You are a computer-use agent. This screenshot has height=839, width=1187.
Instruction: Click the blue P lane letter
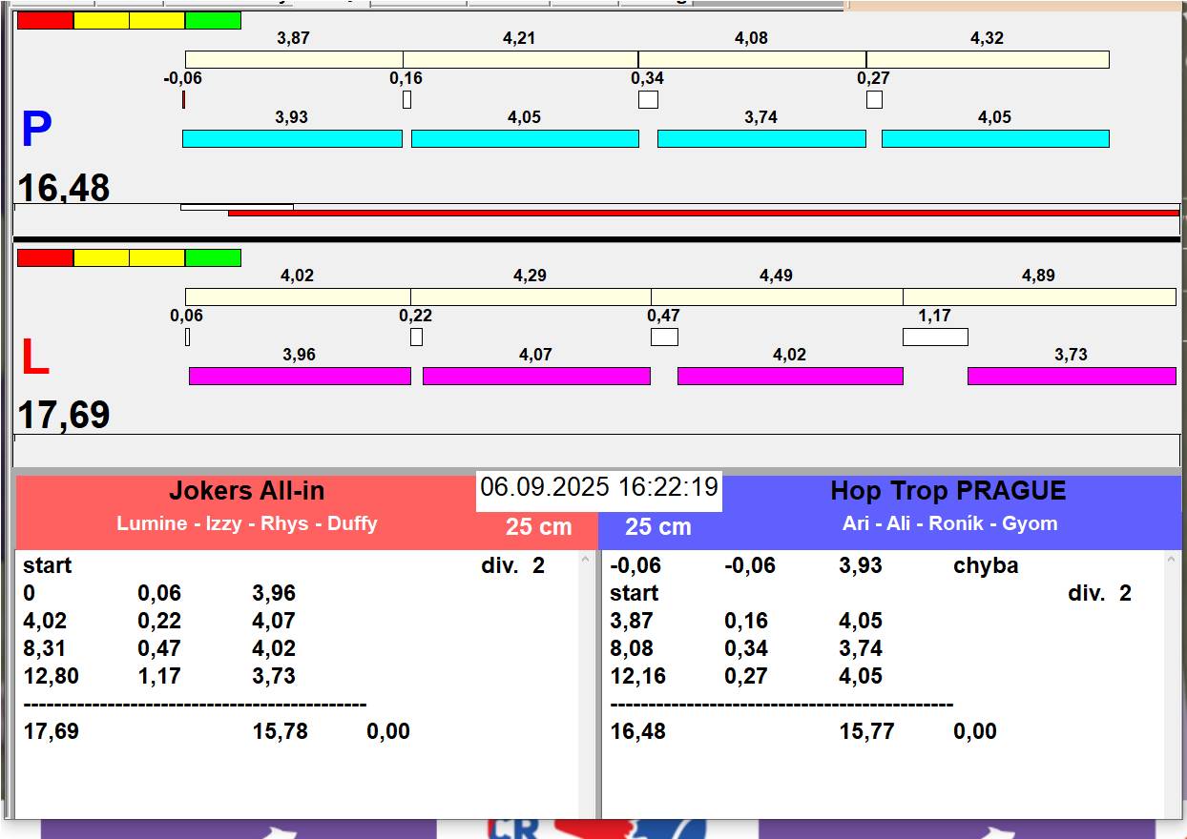click(36, 130)
